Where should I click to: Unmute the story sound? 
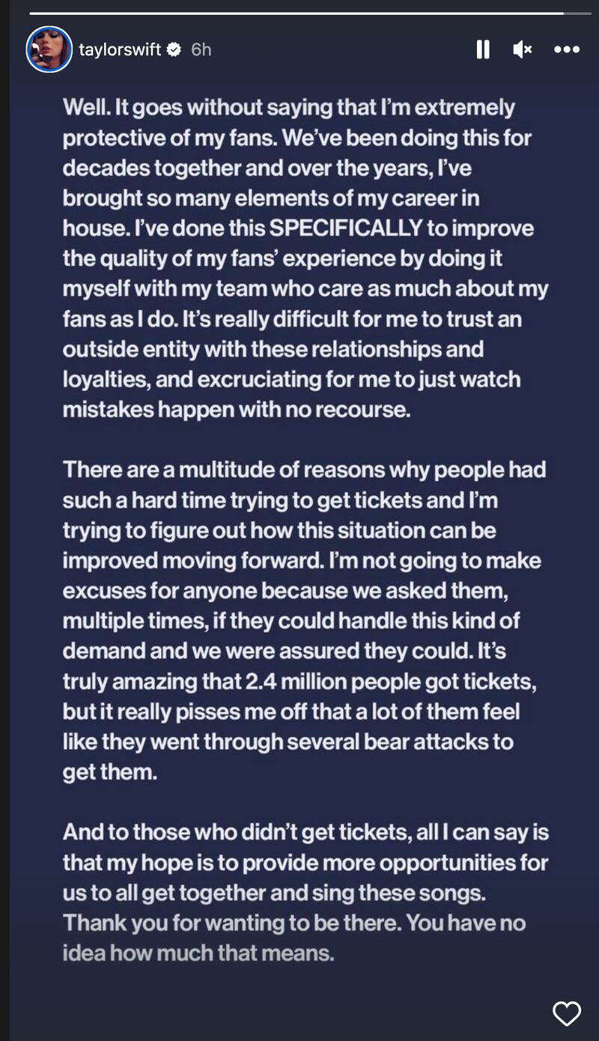point(522,49)
